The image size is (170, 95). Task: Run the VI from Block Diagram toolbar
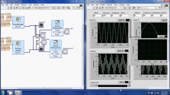8,8
